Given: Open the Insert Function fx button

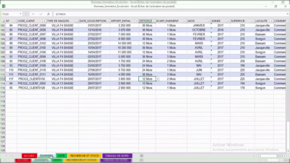Looking at the screenshot, I should point(48,14).
